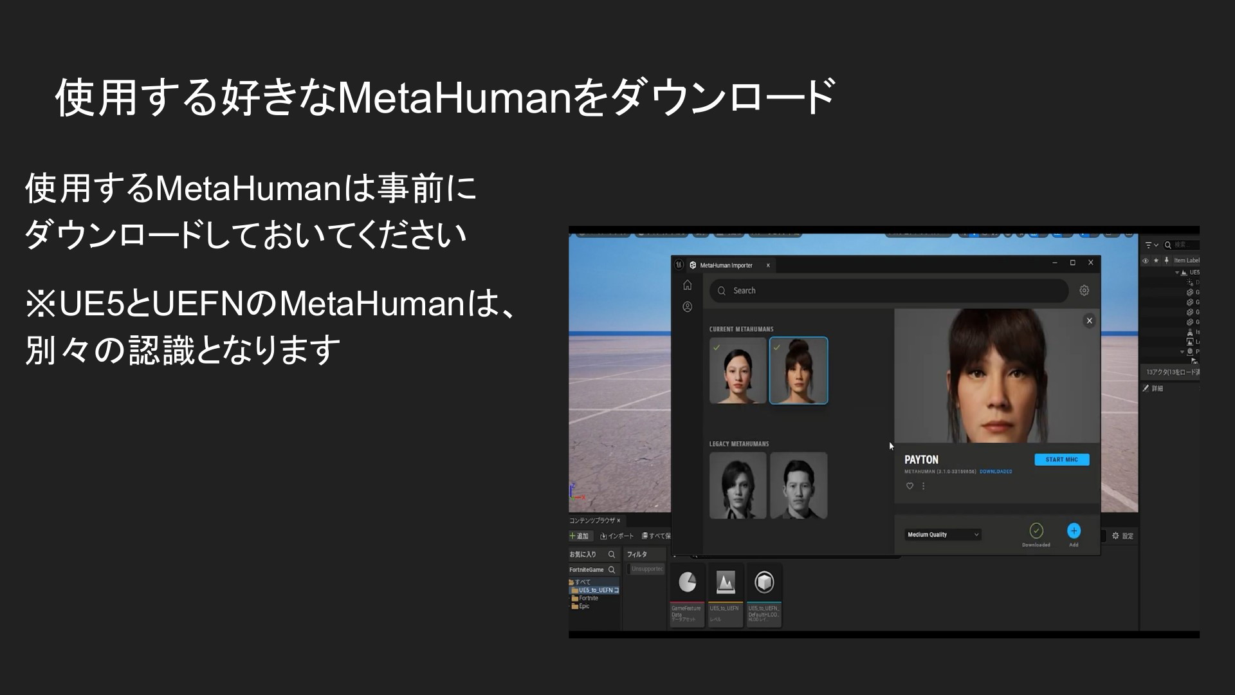Switch to the コンテンツブラウザ tab
The image size is (1235, 695).
click(x=592, y=520)
